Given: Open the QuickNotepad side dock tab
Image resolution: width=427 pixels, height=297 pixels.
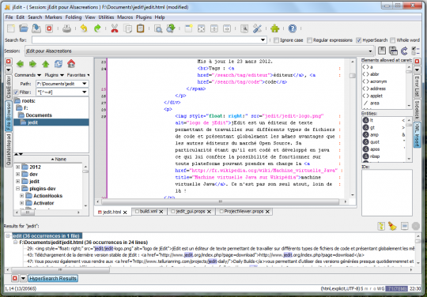Looking at the screenshot, I should 9,149.
